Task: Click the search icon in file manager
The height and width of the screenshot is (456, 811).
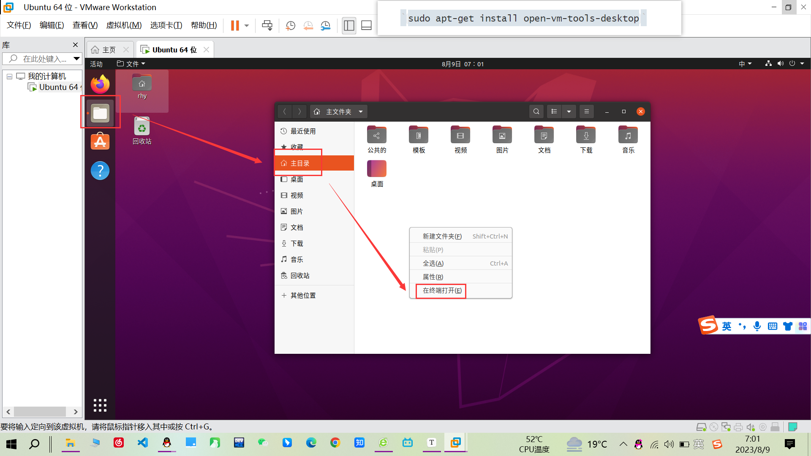Action: point(536,111)
